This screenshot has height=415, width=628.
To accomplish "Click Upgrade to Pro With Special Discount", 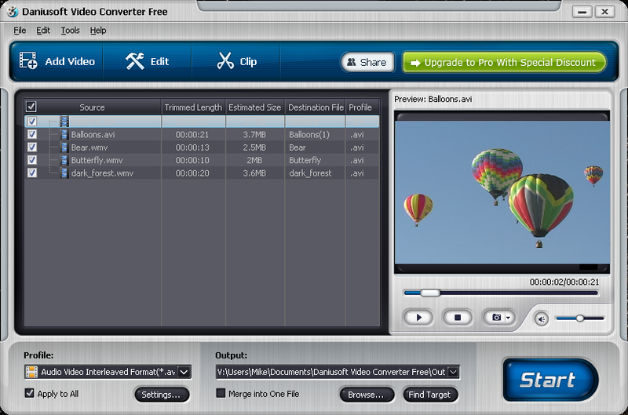I will point(504,63).
